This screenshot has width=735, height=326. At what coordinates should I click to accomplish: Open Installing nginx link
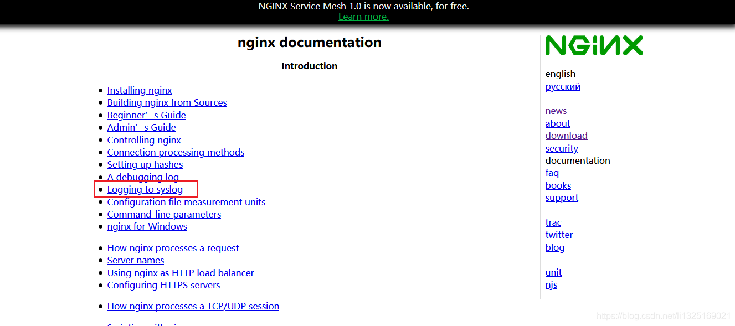point(140,90)
